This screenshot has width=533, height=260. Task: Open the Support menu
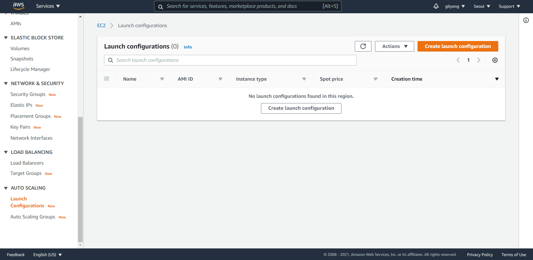click(x=509, y=6)
